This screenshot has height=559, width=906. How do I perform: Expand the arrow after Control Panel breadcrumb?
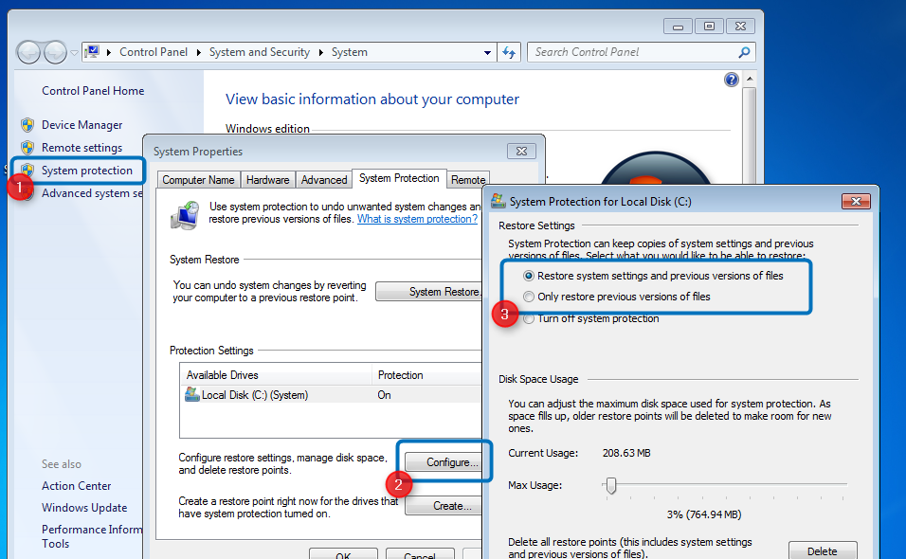coord(198,52)
